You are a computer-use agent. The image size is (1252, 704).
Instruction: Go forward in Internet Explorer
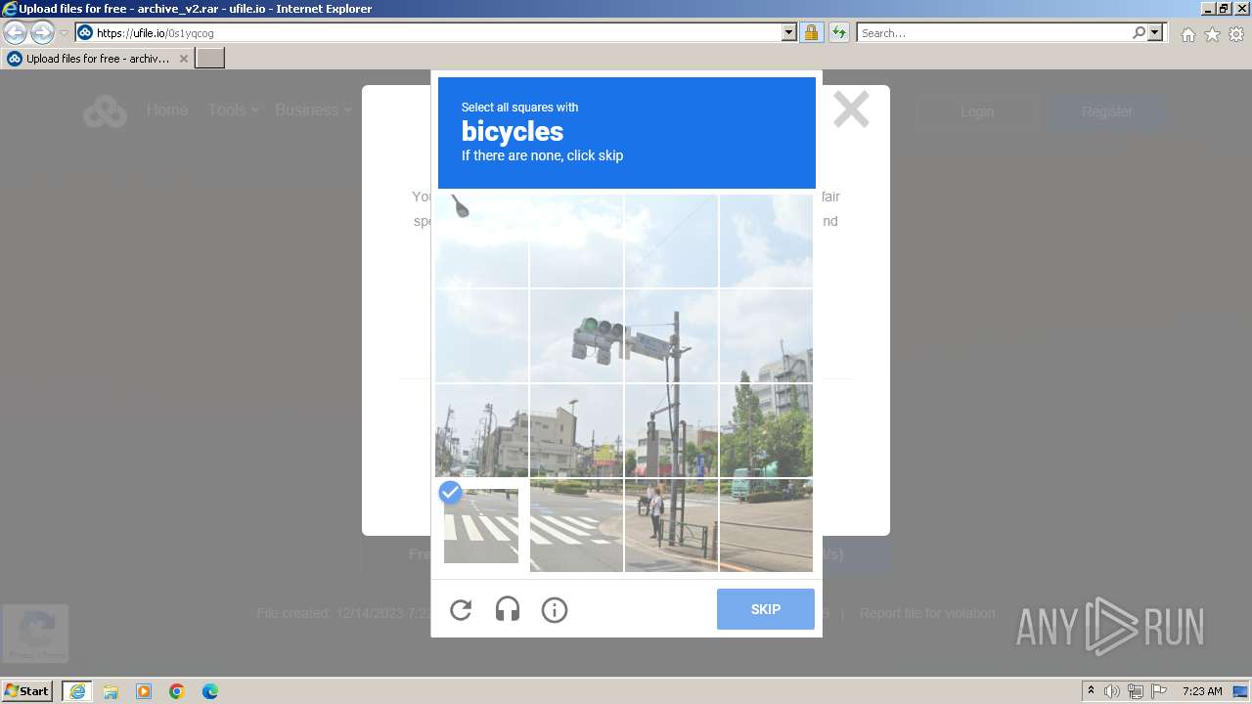pyautogui.click(x=42, y=32)
